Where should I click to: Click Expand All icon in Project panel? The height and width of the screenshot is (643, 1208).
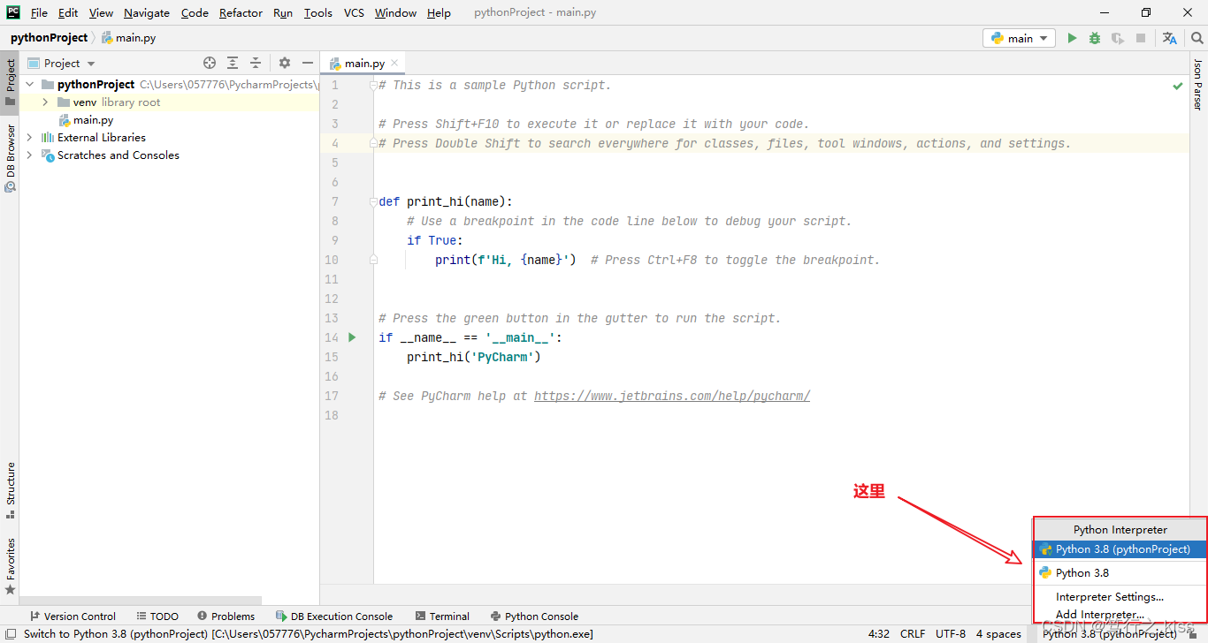(233, 63)
